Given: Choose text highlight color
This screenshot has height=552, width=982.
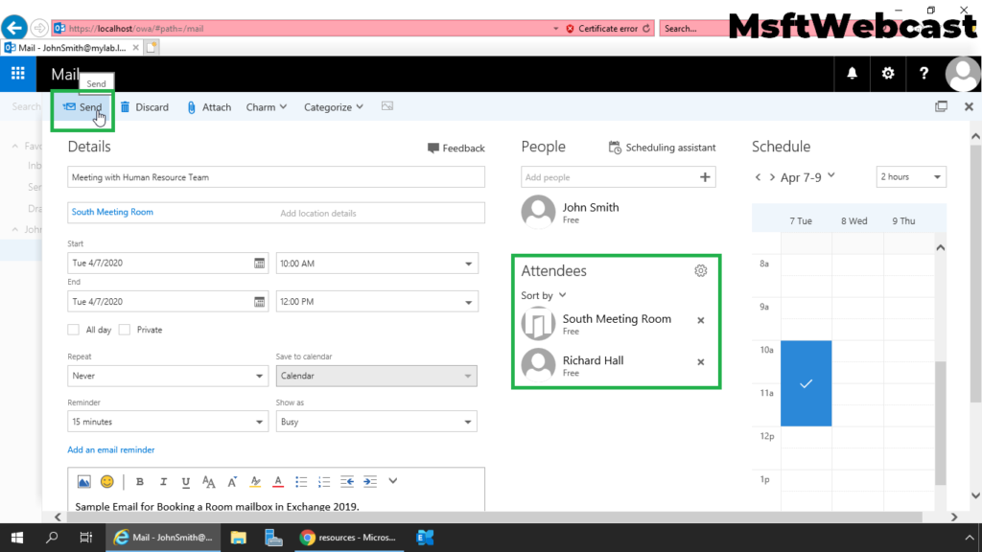Looking at the screenshot, I should [255, 481].
